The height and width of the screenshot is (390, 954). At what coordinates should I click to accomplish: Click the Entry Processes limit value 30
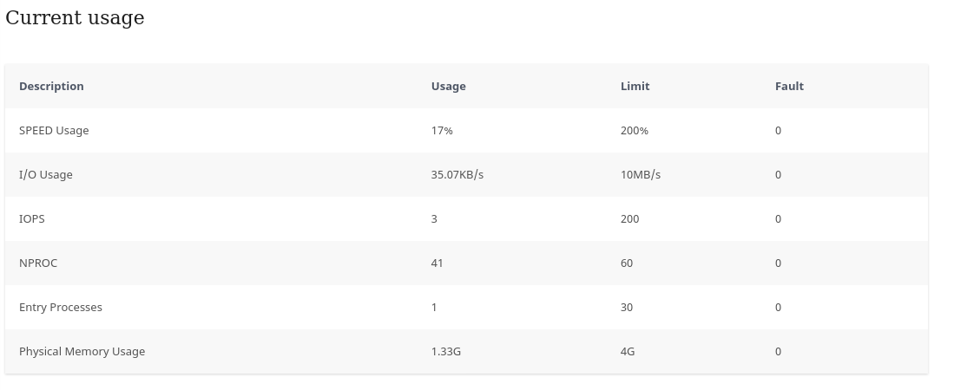coord(627,308)
